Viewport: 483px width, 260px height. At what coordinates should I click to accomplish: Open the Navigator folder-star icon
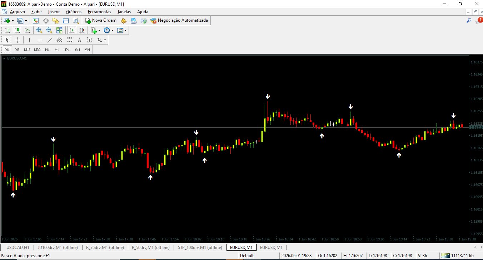[56, 21]
